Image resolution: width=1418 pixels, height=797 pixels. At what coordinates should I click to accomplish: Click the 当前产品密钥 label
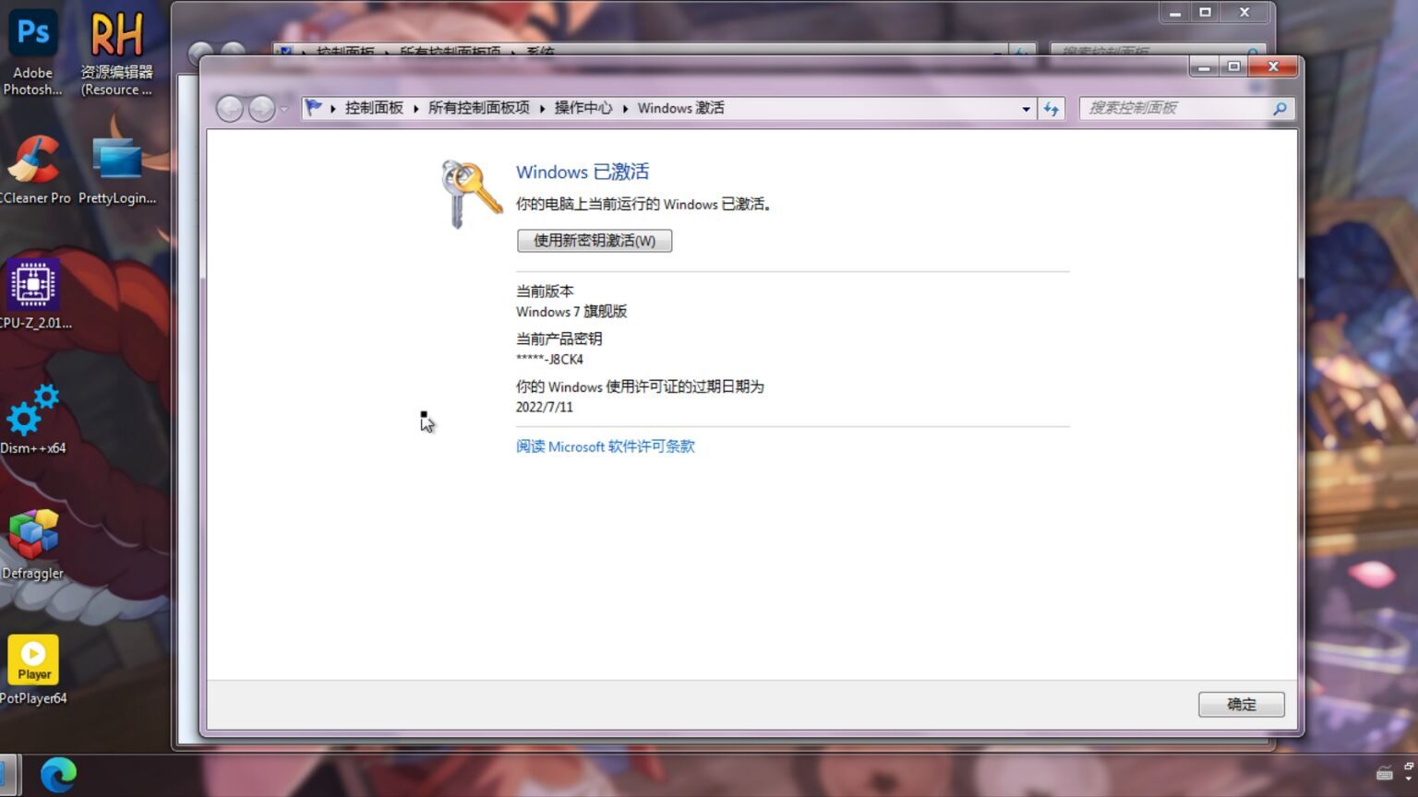pyautogui.click(x=559, y=339)
